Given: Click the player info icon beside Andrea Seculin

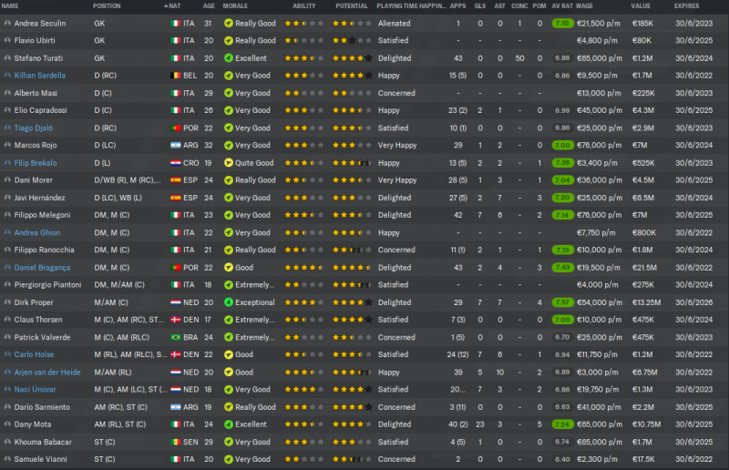Looking at the screenshot, I should 7,23.
